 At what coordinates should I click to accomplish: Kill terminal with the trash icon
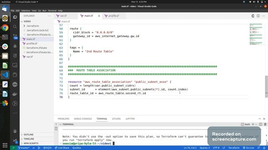point(265,124)
